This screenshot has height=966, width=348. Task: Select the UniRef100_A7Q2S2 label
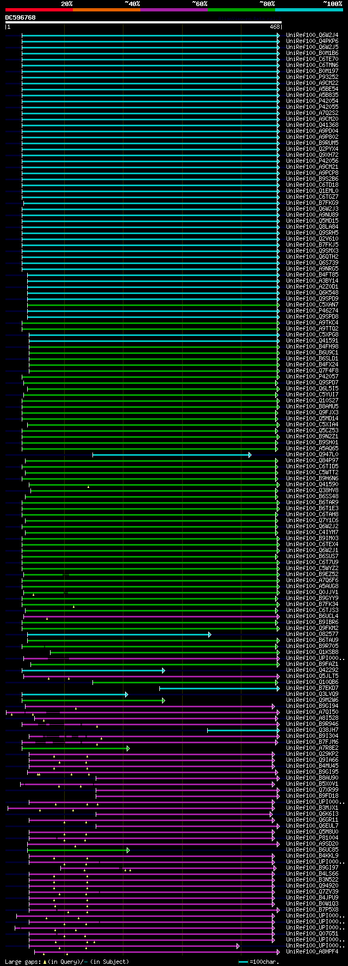[312, 113]
